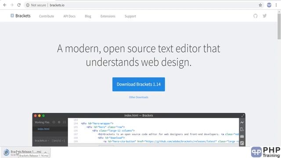
Task: Click the Brackets logo in the header
Action: tap(21, 16)
